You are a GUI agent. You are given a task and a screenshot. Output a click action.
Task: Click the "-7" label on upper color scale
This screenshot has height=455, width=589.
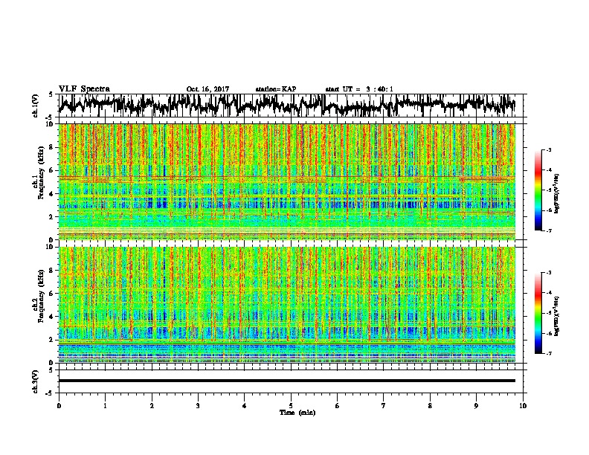pos(548,230)
